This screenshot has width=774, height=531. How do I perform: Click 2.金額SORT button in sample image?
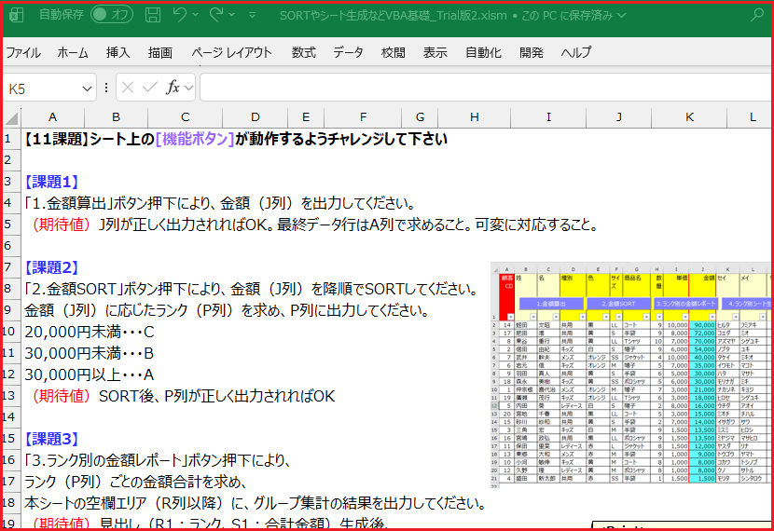tap(618, 304)
